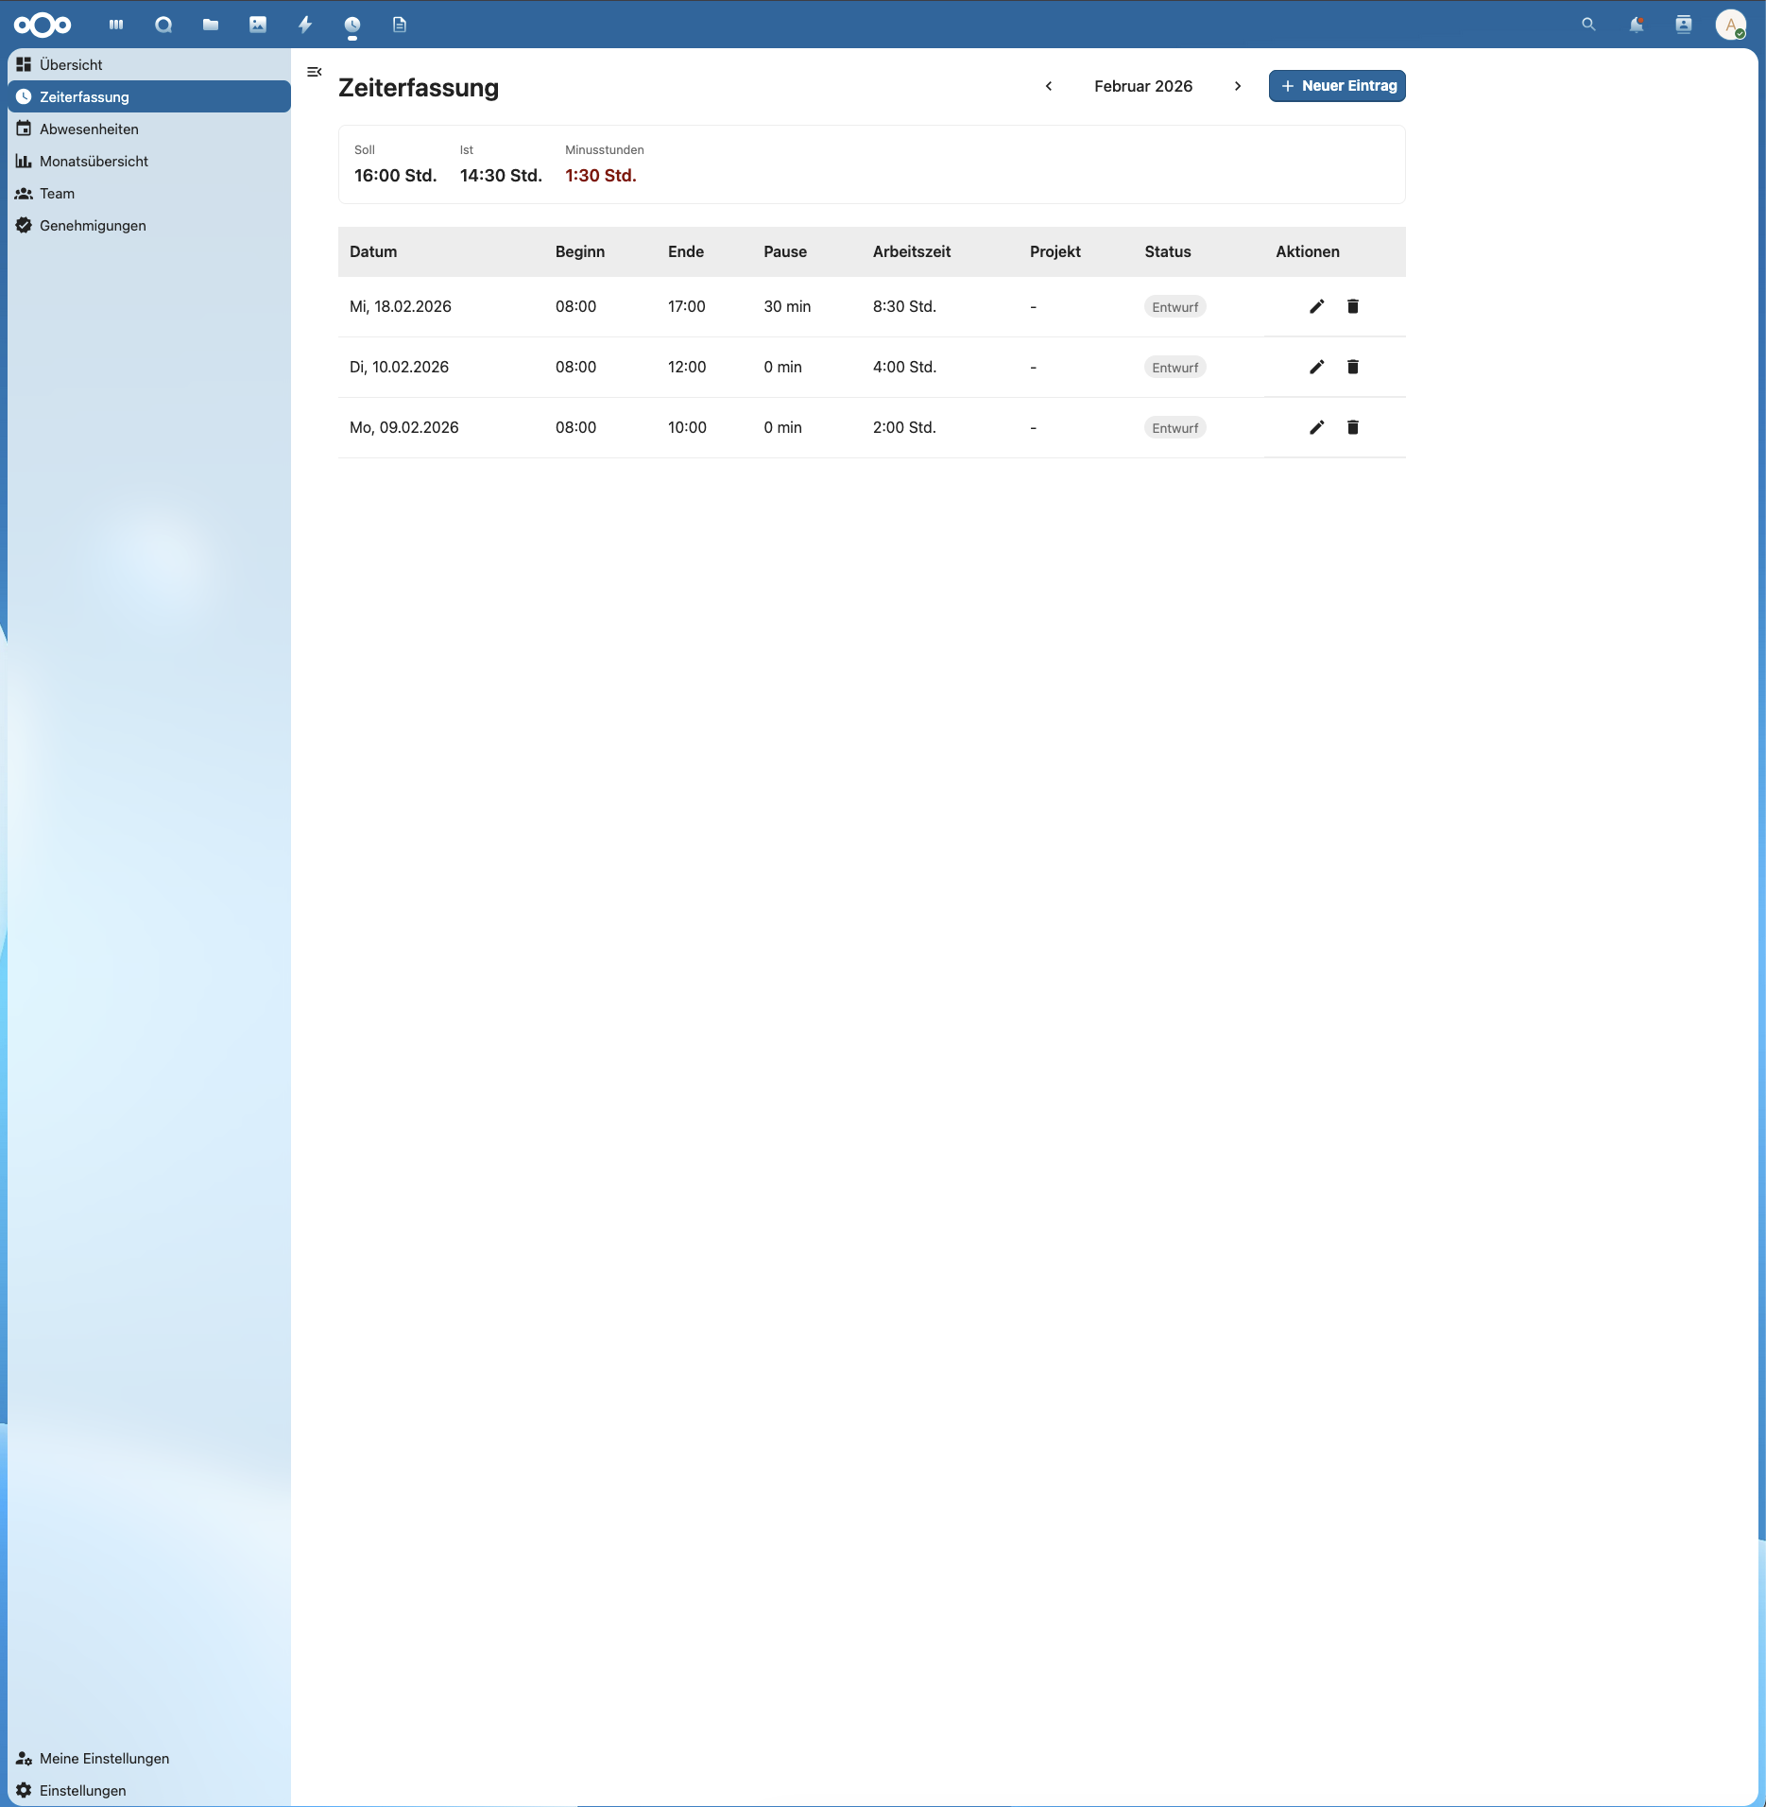
Task: Open Genehmigungen from the sidebar
Action: [x=92, y=225]
